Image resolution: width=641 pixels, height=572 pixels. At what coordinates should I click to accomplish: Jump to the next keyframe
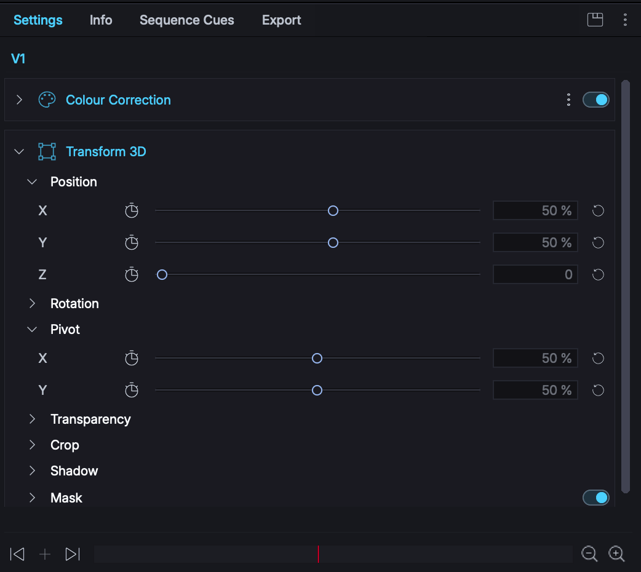point(73,554)
